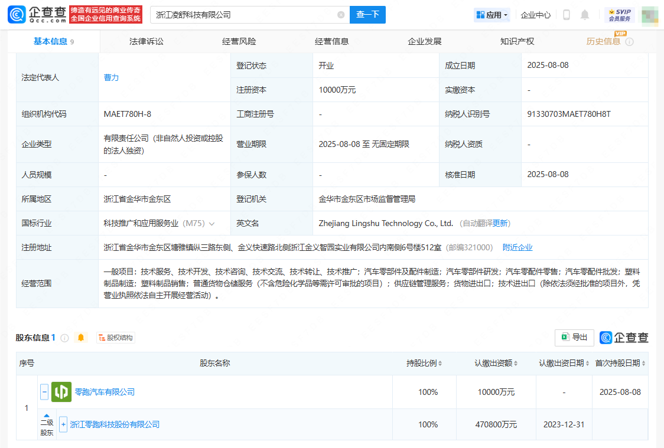Select registered capital 10000万元 value

click(x=337, y=90)
